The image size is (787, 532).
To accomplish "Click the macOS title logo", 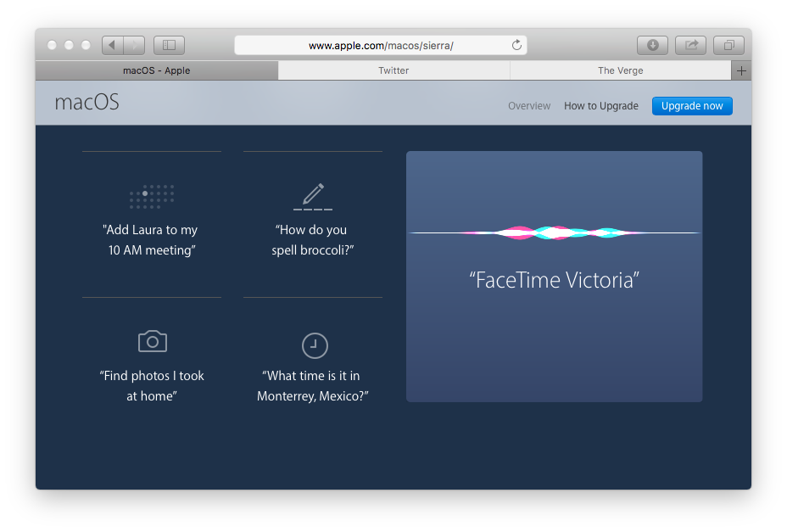I will click(87, 102).
